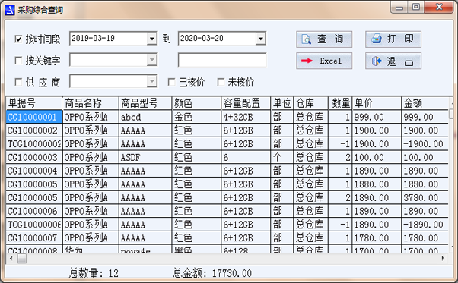Click the 999.00 unit price cell

377,117
